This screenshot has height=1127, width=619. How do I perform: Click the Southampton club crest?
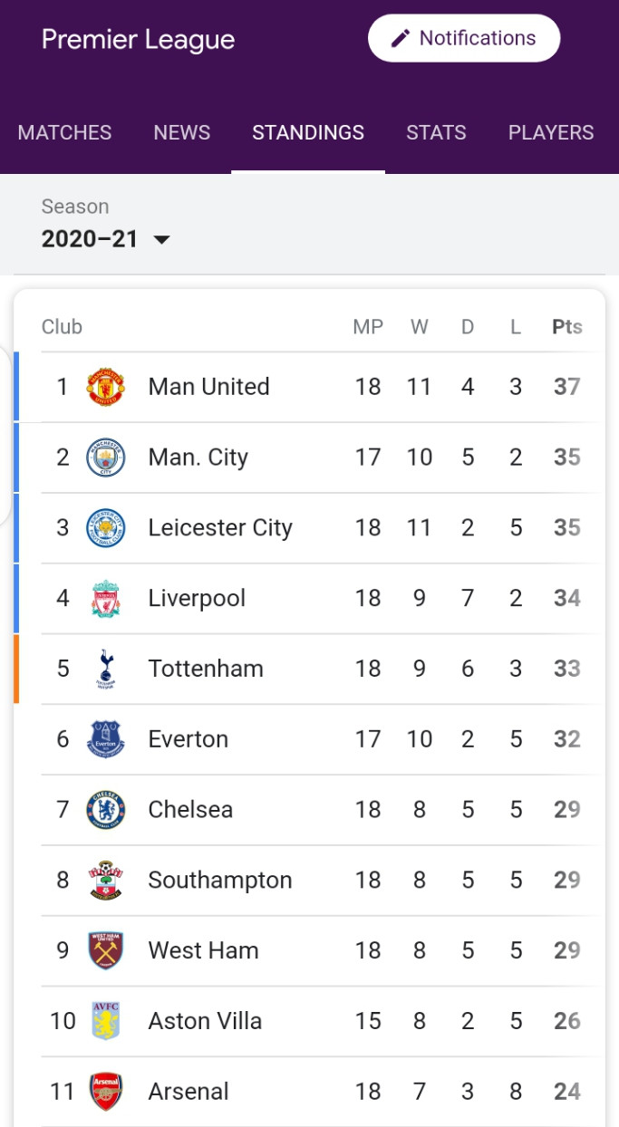point(105,881)
